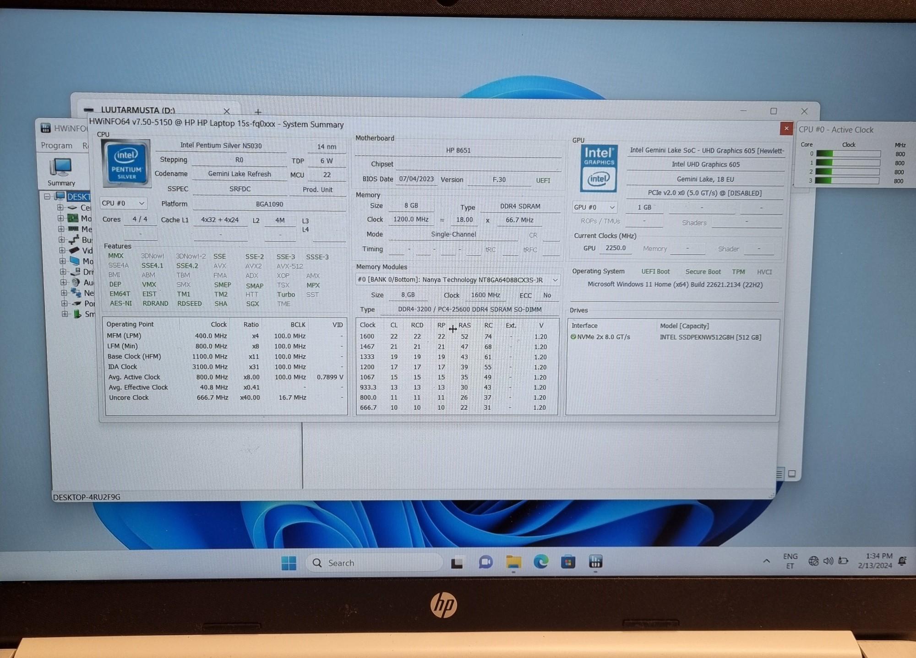The height and width of the screenshot is (658, 916).
Task: Select the DESKTOP root tree item
Action: (x=79, y=196)
